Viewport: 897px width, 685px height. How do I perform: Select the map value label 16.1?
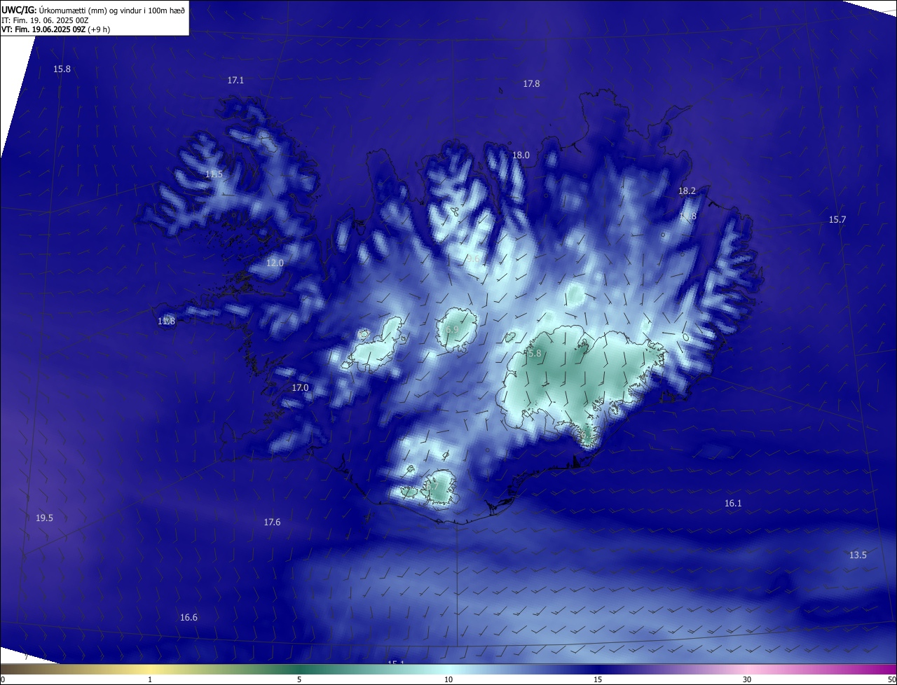pyautogui.click(x=733, y=503)
